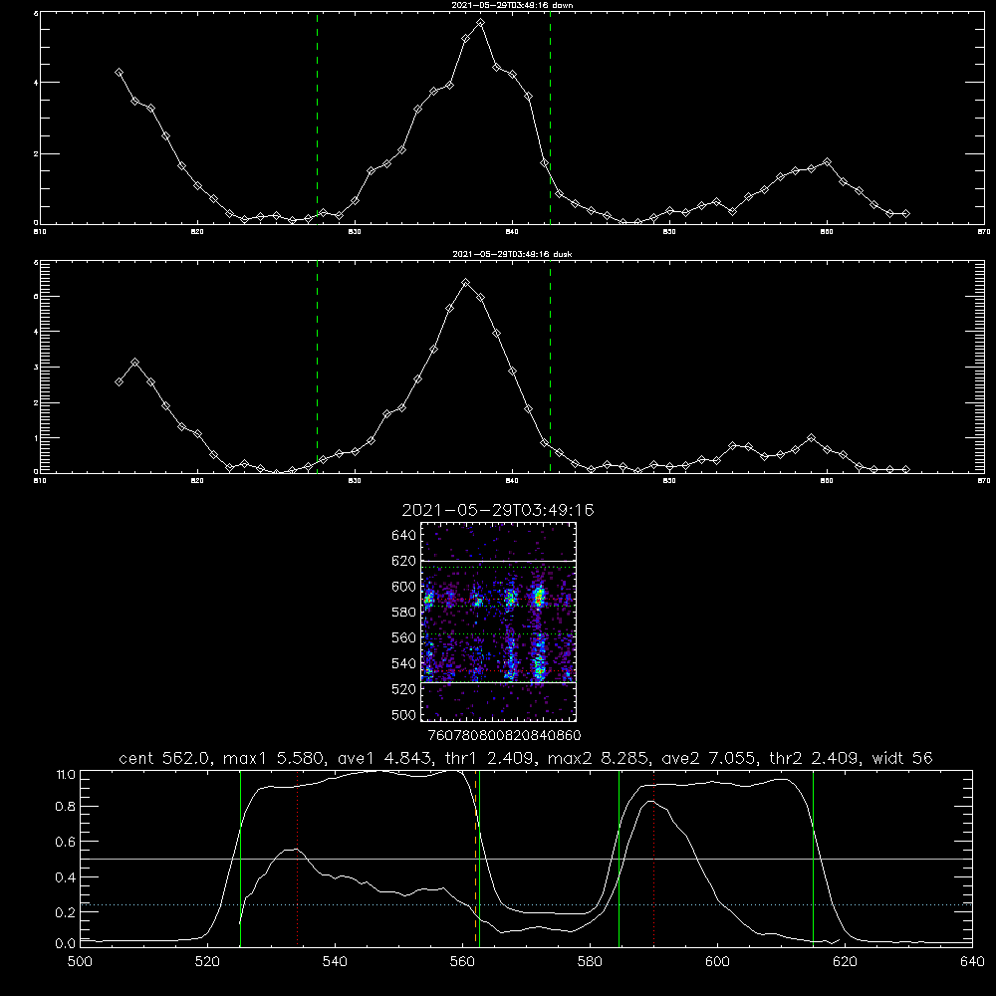Select the highest peak marker in dusk plot
This screenshot has width=996, height=996.
coord(465,283)
